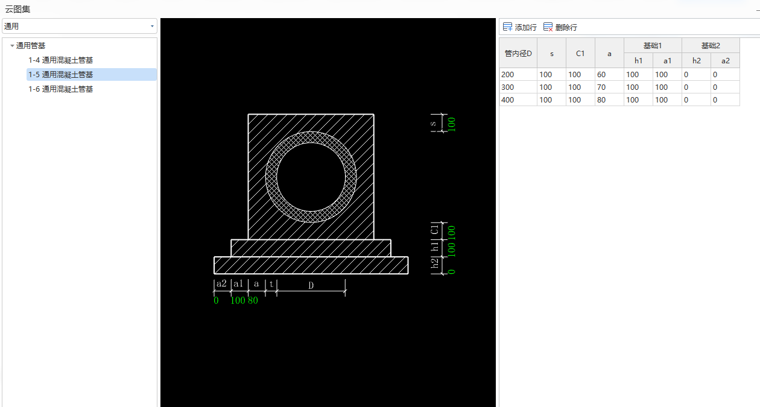Click the pipe circle in the preview

(311, 177)
